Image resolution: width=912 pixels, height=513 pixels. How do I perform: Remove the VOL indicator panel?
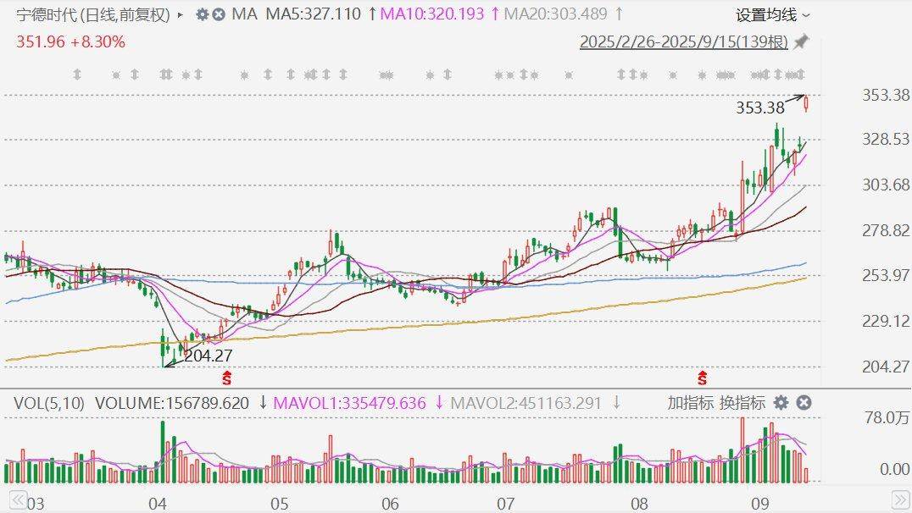coord(804,403)
